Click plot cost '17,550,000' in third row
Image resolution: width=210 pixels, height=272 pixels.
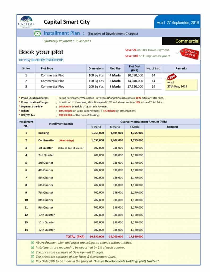(135, 86)
